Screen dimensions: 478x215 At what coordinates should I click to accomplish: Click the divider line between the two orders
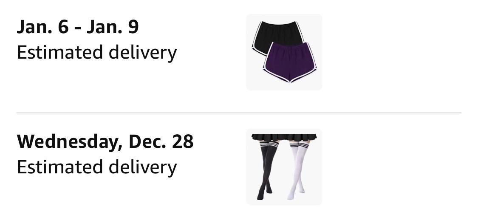[239, 113]
